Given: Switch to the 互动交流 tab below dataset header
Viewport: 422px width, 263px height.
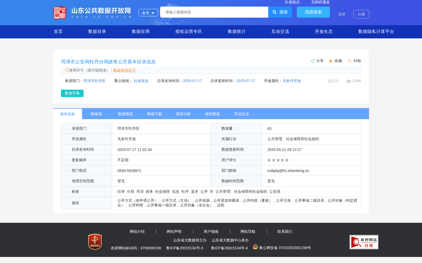Looking at the screenshot, I should pyautogui.click(x=242, y=114).
